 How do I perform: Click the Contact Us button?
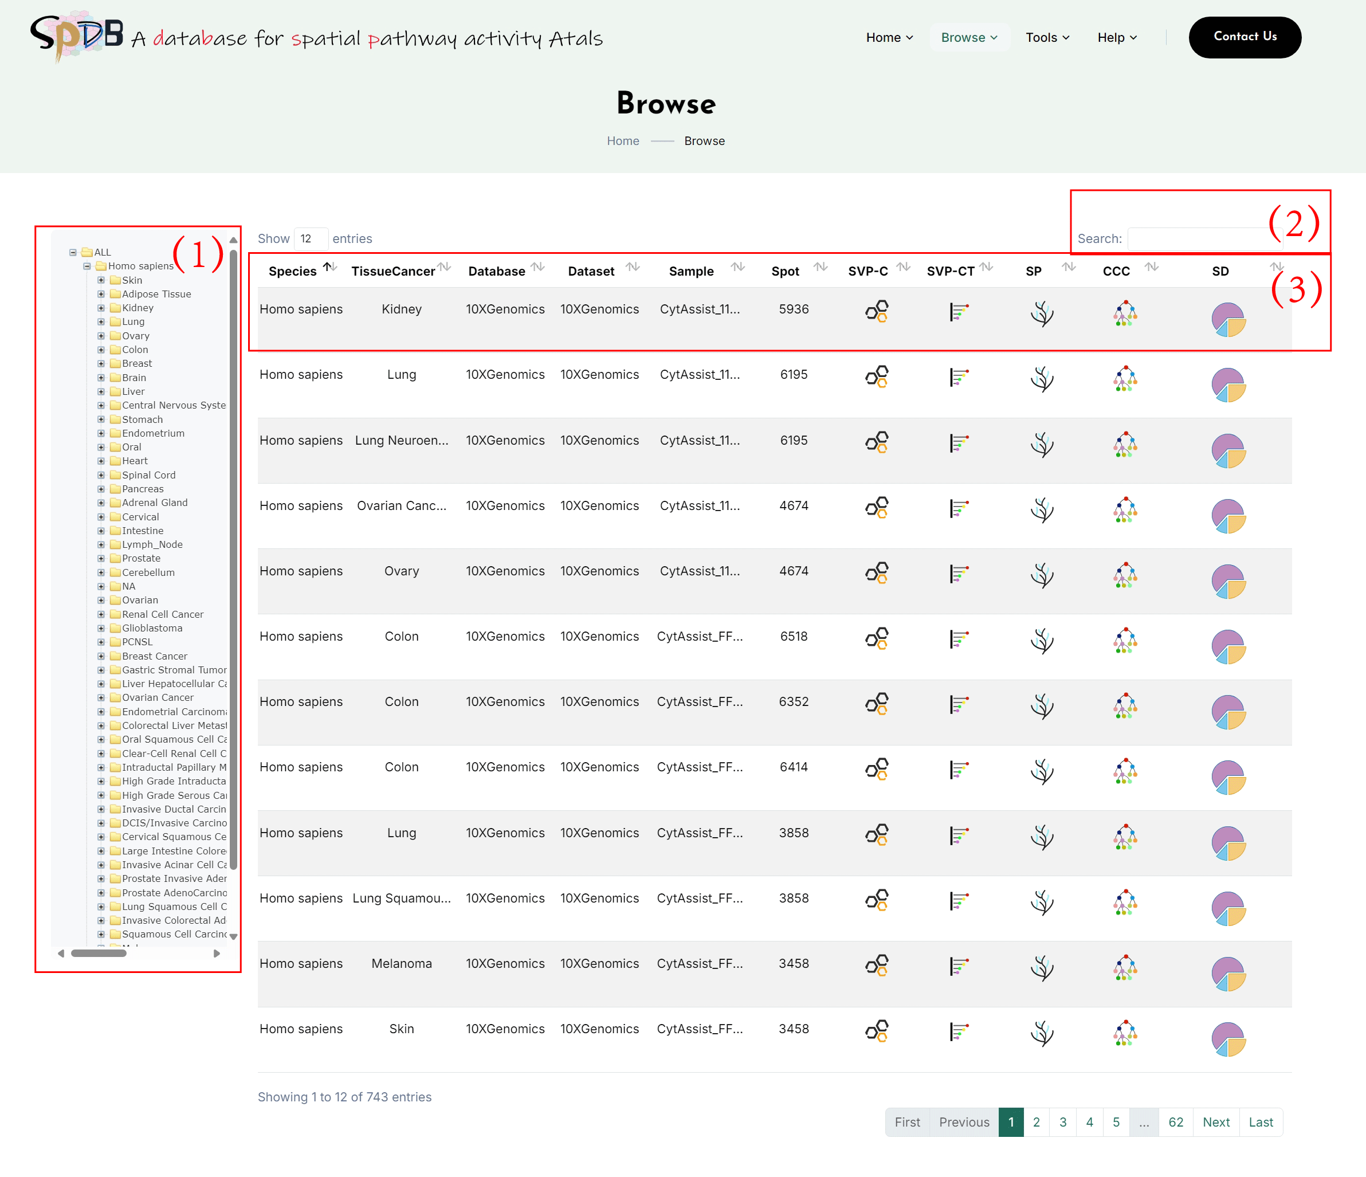(x=1245, y=37)
